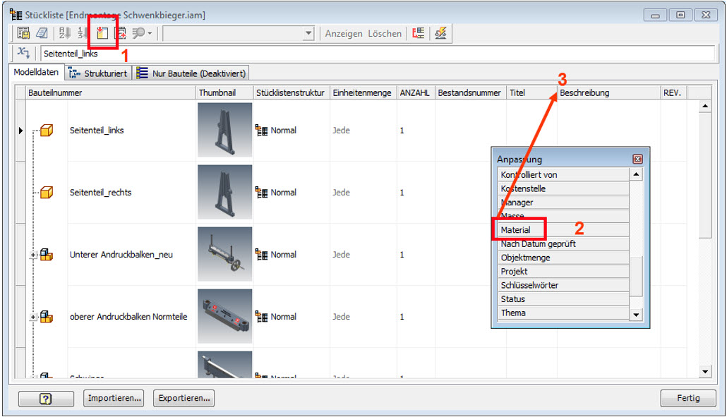The width and height of the screenshot is (727, 417).
Task: Expand the Unterer Andruckbalken_neu assembly row
Action: pyautogui.click(x=32, y=254)
